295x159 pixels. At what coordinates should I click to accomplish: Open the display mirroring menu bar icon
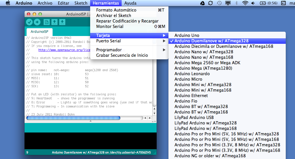point(228,3)
